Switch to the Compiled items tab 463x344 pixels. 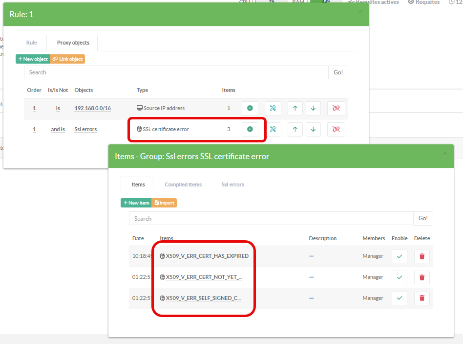(183, 184)
